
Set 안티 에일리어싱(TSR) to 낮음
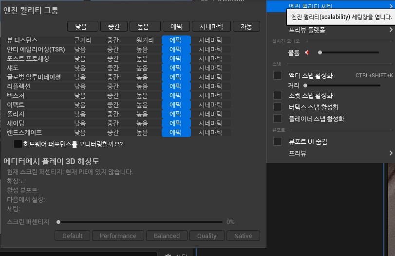tap(80, 50)
